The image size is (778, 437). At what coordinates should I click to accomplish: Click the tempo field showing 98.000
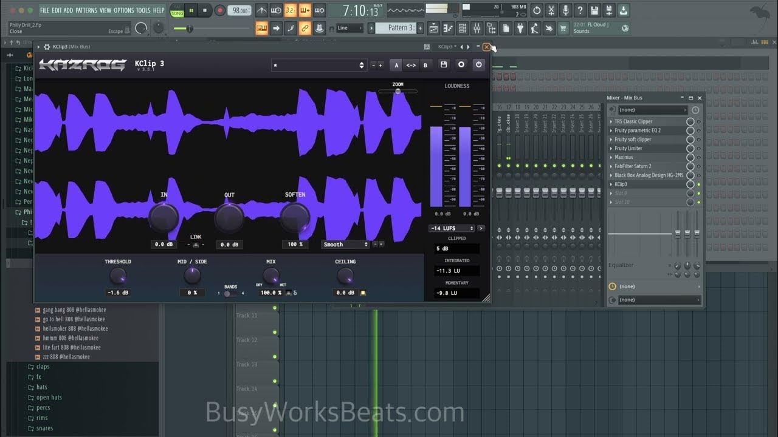pyautogui.click(x=239, y=11)
